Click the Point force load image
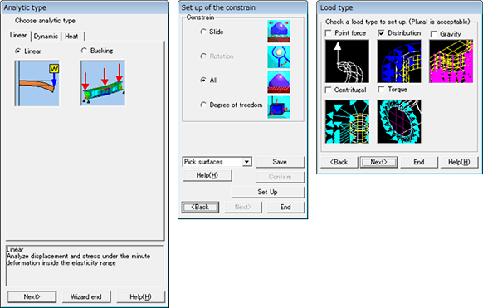The width and height of the screenshot is (483, 308). click(x=347, y=61)
